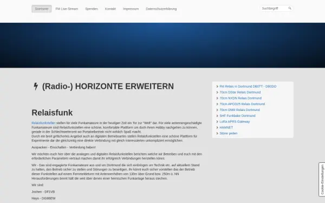Go to the FM Live-Stream page
The width and height of the screenshot is (325, 203).
[x=67, y=9]
